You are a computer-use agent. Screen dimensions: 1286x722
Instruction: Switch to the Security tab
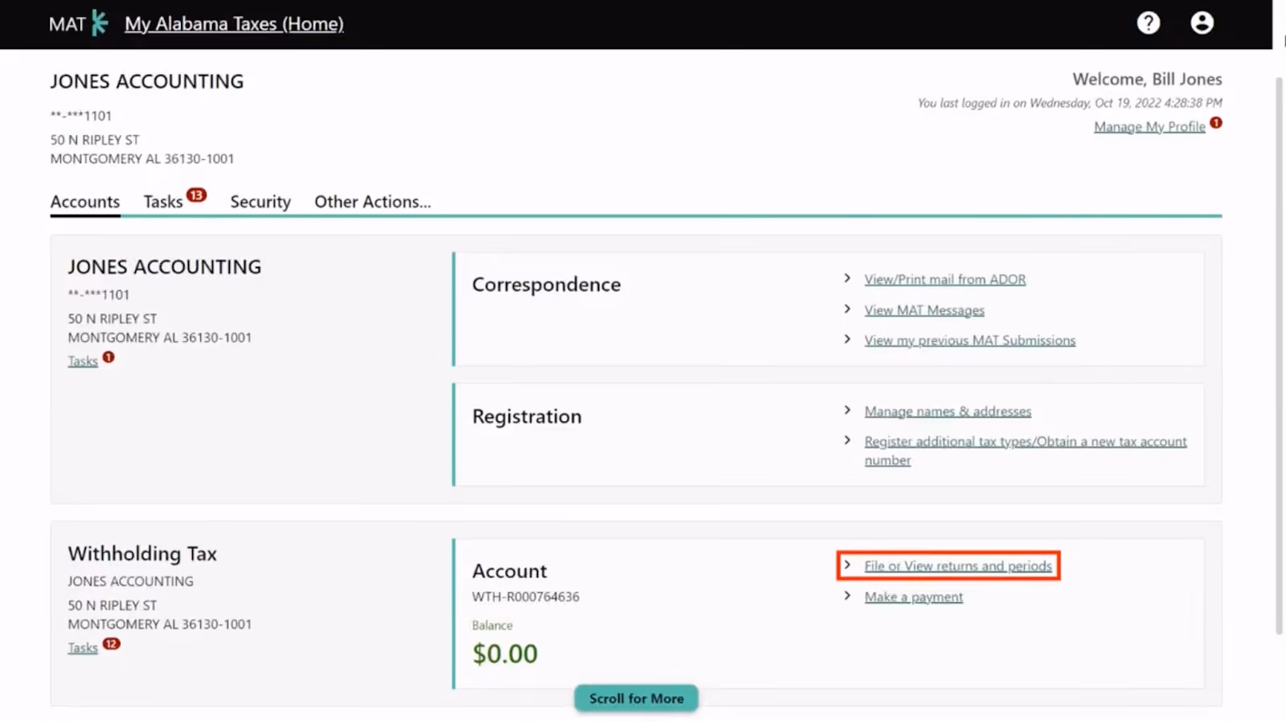pyautogui.click(x=260, y=202)
